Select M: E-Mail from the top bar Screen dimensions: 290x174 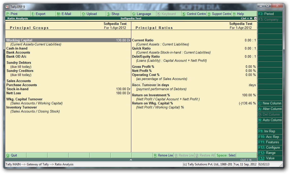[x=68, y=14]
